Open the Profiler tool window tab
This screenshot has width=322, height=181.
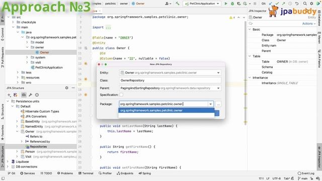tap(105, 173)
